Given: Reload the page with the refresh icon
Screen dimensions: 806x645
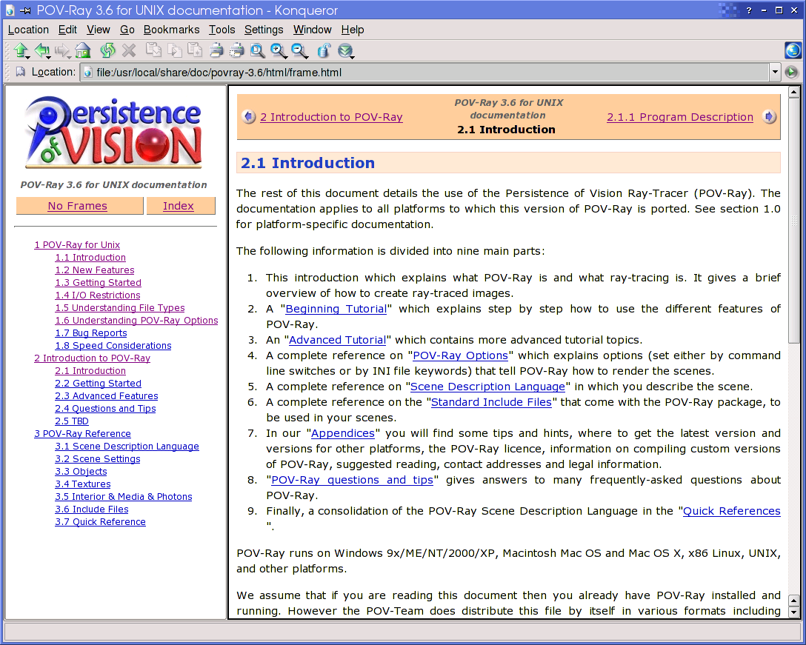Looking at the screenshot, I should click(x=107, y=50).
